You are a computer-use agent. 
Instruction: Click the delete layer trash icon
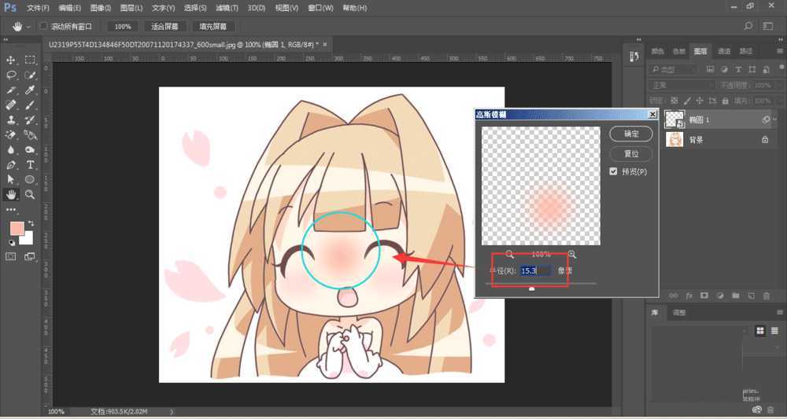tap(767, 296)
